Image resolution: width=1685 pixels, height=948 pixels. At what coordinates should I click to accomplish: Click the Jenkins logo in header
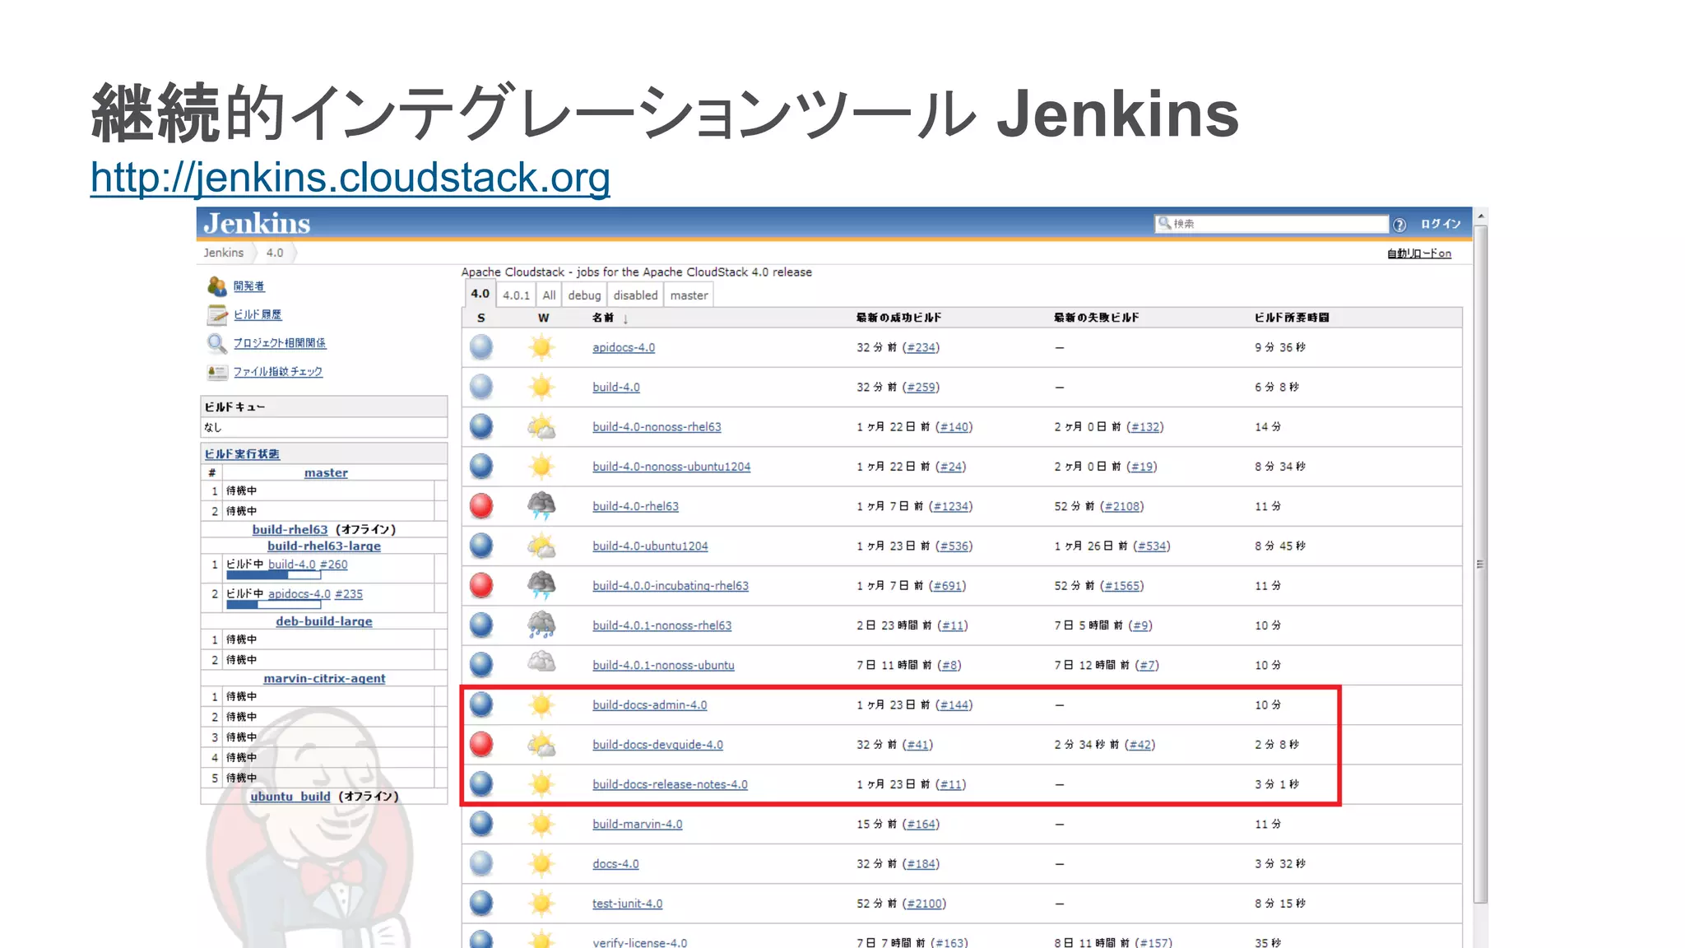tap(257, 224)
